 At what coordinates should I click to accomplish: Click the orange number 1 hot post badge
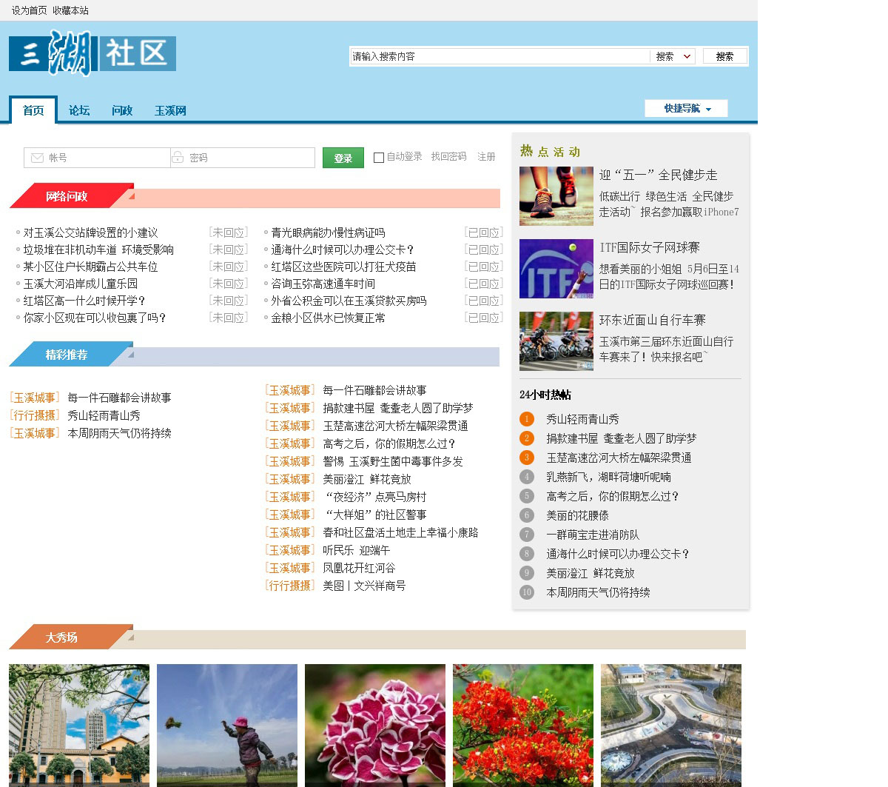click(x=527, y=419)
